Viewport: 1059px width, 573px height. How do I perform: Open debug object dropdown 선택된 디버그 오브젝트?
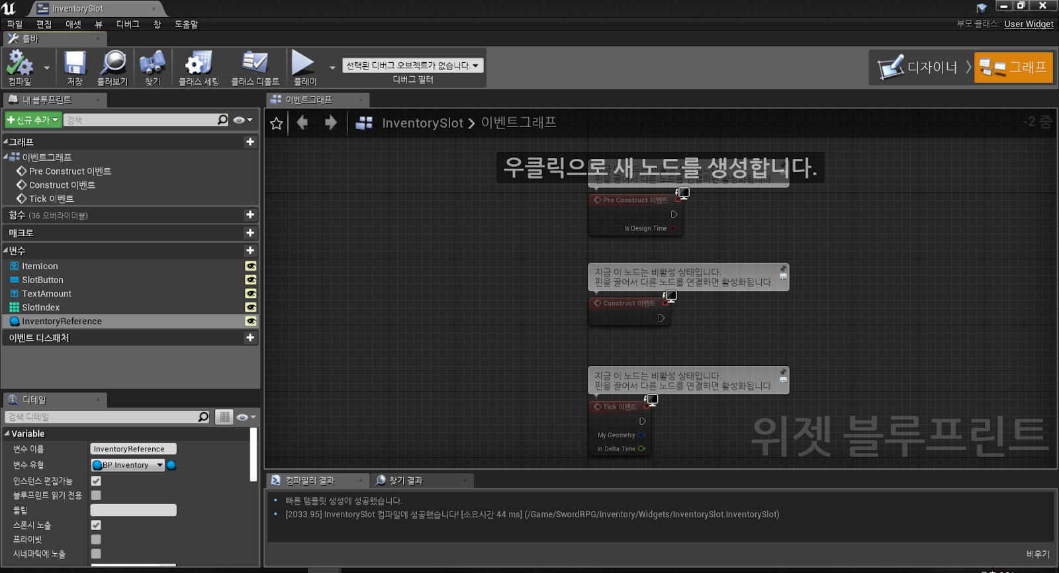point(413,66)
